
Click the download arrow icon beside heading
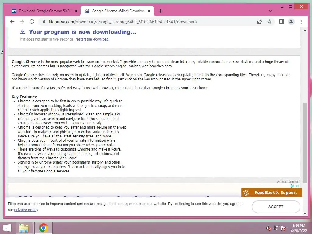(x=23, y=31)
